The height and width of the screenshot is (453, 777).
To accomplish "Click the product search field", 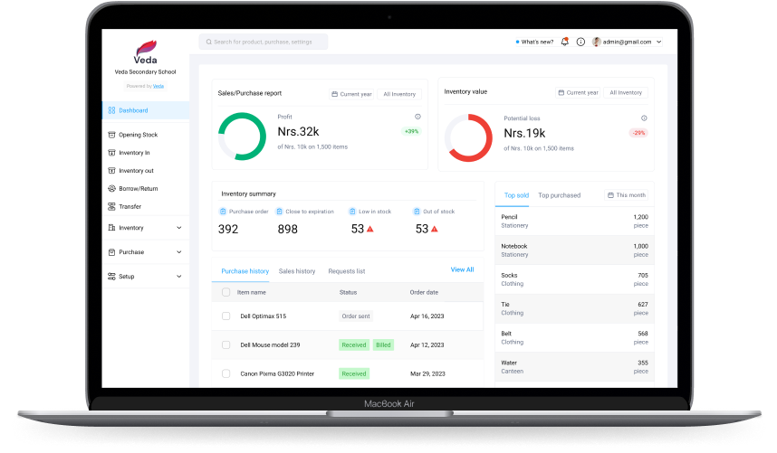I will pyautogui.click(x=264, y=42).
